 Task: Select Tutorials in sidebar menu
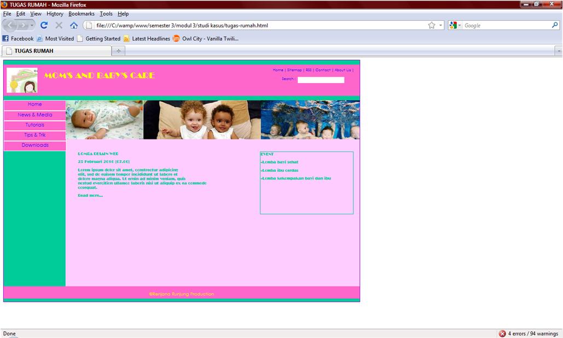35,125
